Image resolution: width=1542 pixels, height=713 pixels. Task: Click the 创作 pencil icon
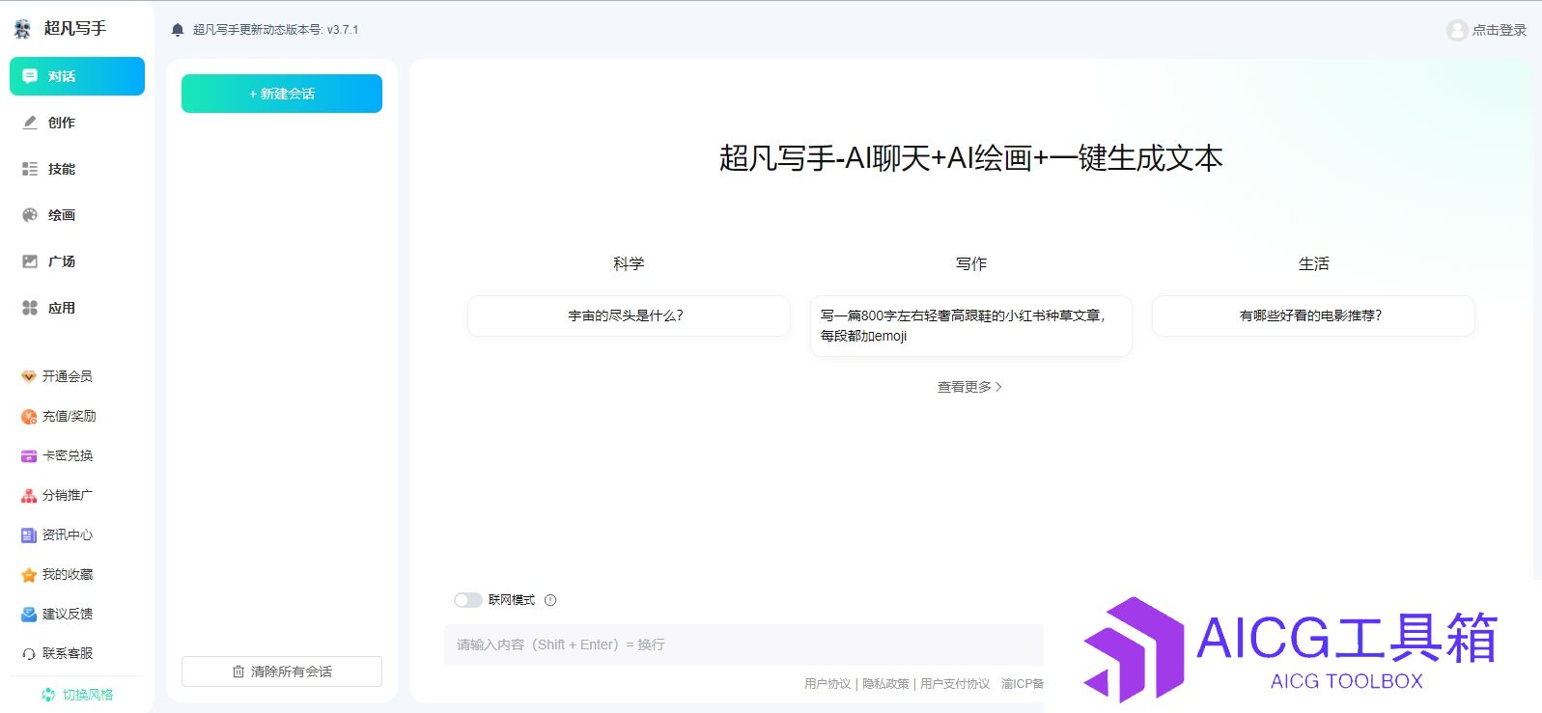30,123
